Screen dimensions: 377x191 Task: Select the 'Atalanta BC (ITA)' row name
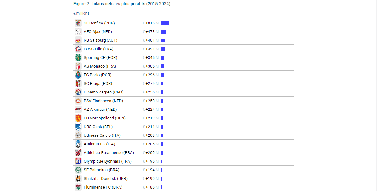pyautogui.click(x=99, y=144)
